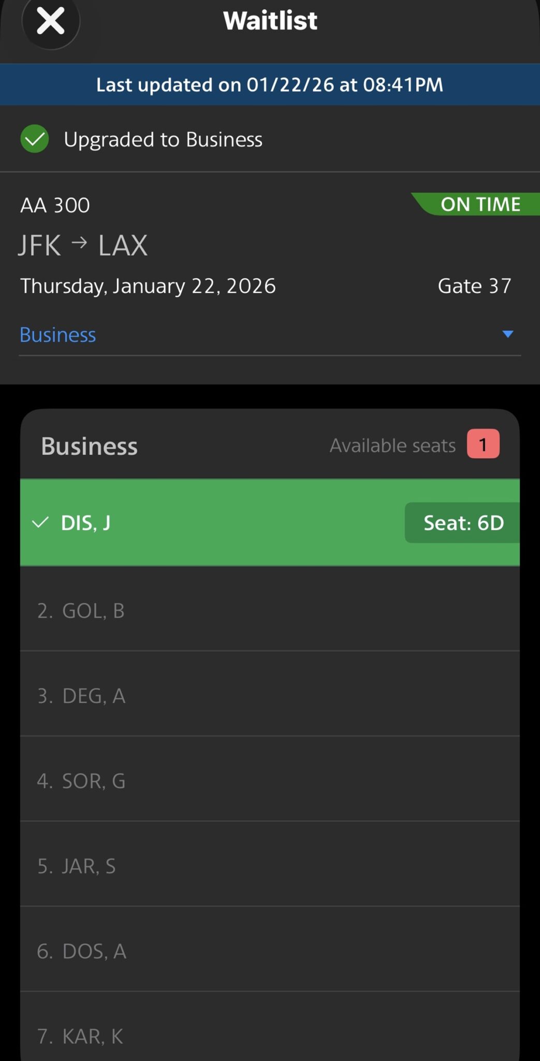Tap the Upgraded to Business message
Screen dimensions: 540x1061
click(x=163, y=139)
